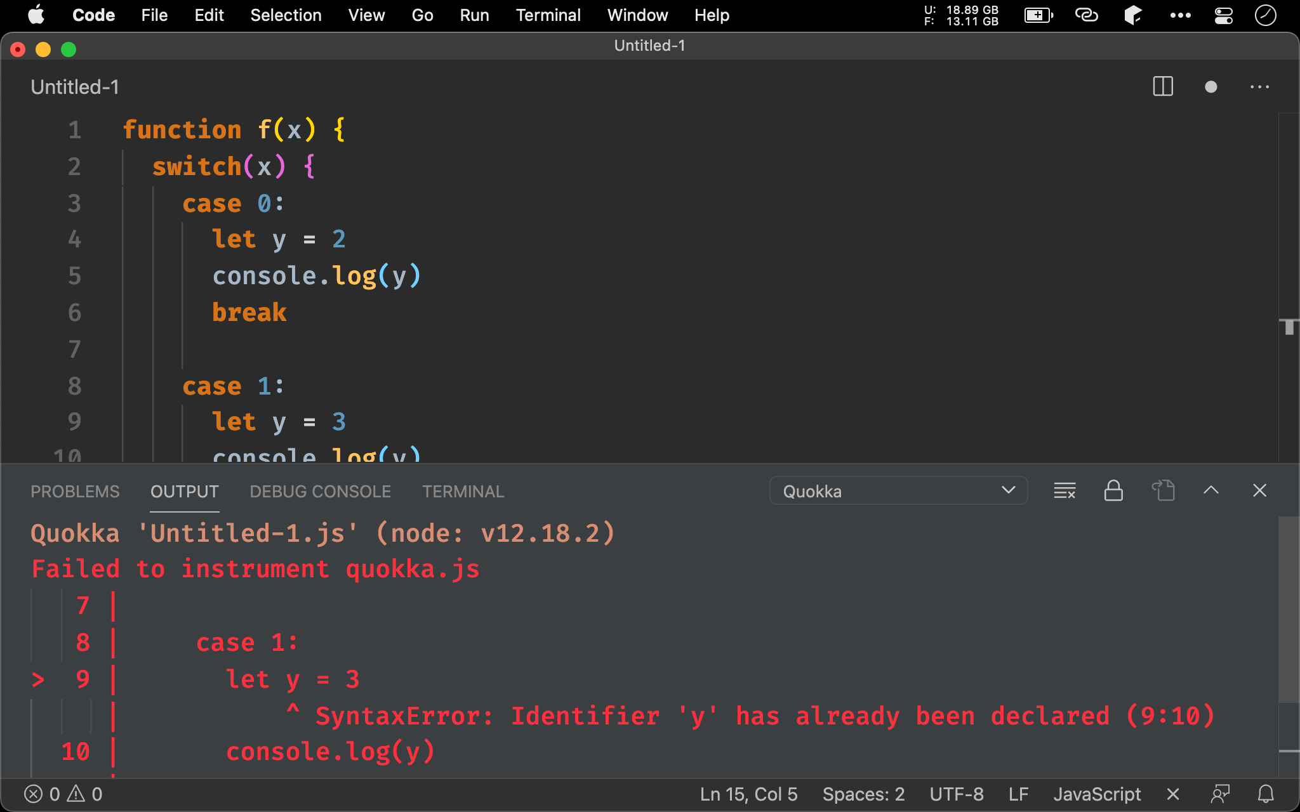Switch to the Debug Console tab

point(320,492)
